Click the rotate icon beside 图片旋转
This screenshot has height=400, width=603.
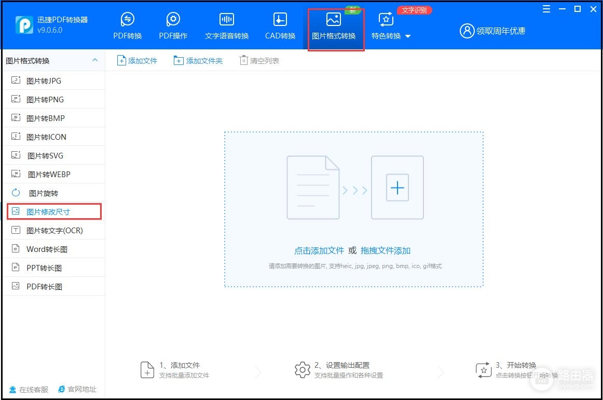click(x=16, y=193)
